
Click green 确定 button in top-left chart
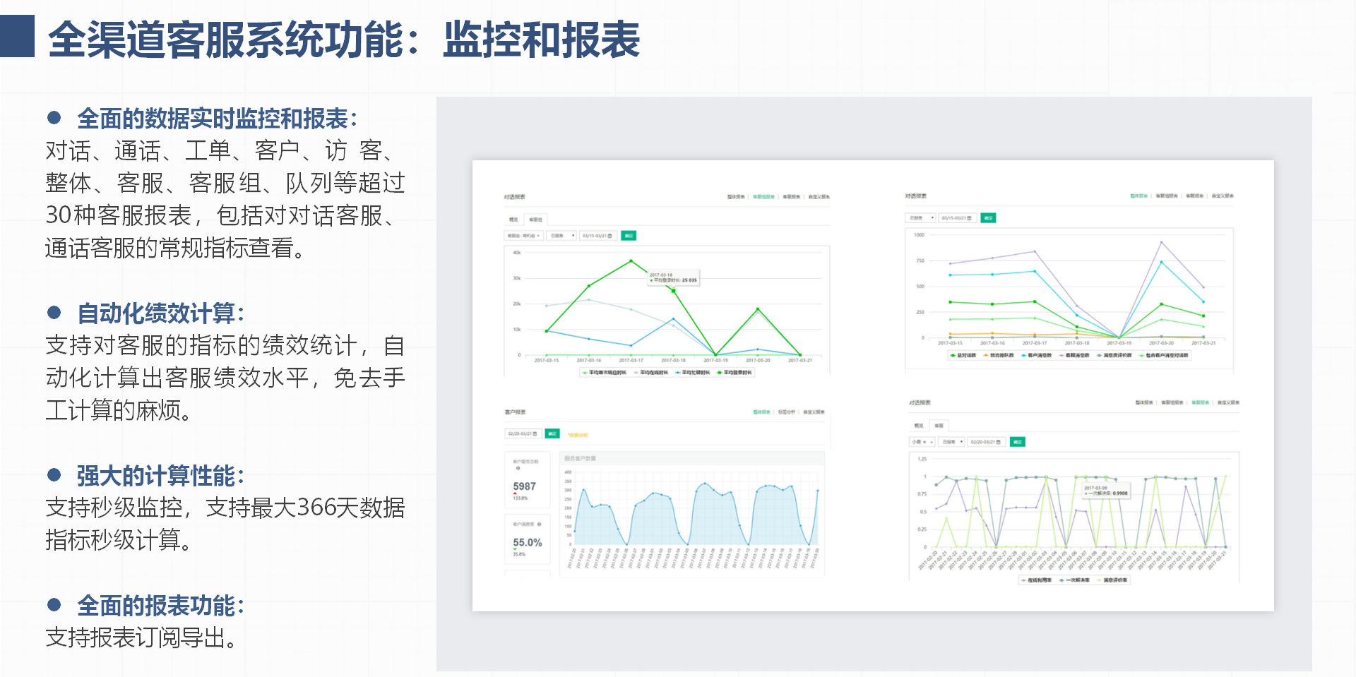(x=628, y=236)
